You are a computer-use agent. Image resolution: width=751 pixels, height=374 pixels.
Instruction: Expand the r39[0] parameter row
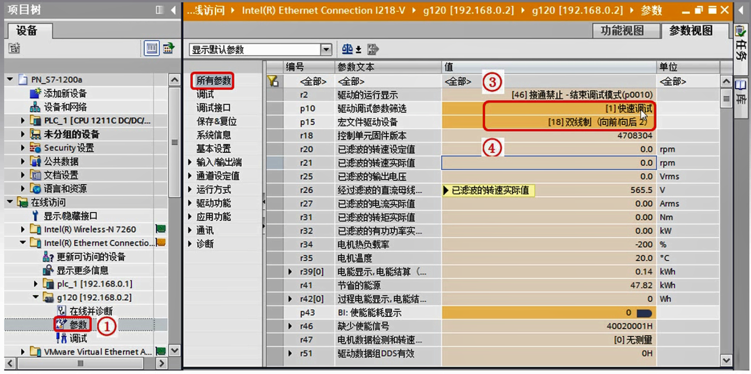tap(290, 272)
